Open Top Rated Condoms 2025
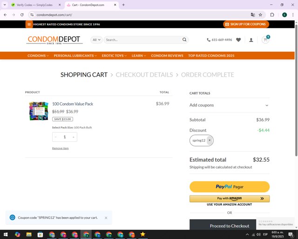 [x=211, y=56]
